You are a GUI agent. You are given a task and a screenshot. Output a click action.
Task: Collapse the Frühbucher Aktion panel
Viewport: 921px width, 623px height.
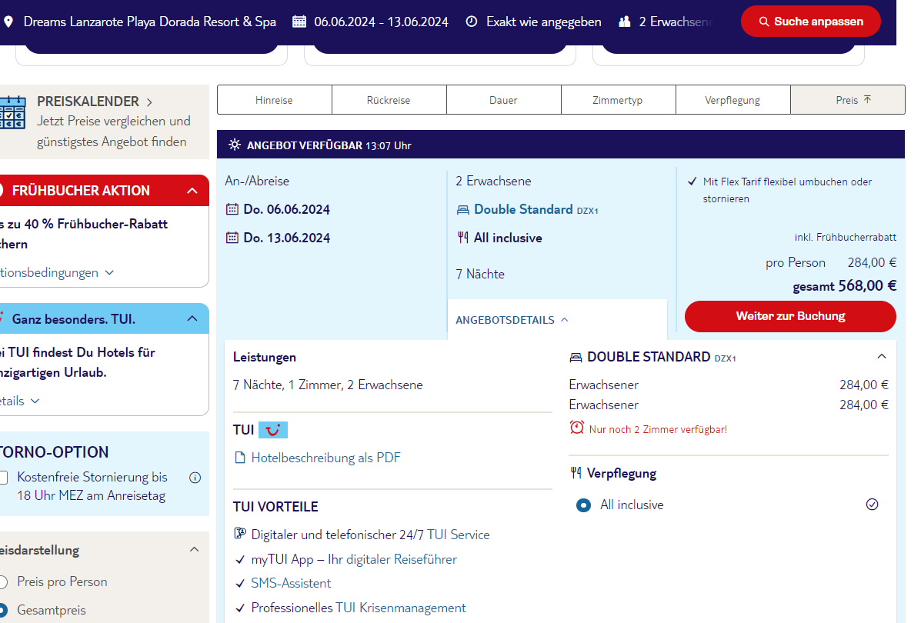click(x=192, y=191)
